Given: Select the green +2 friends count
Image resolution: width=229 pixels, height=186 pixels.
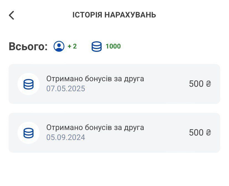Looking at the screenshot, I should [x=72, y=46].
